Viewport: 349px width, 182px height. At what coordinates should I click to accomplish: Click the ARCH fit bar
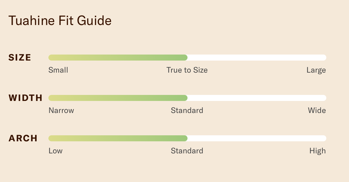pyautogui.click(x=188, y=138)
